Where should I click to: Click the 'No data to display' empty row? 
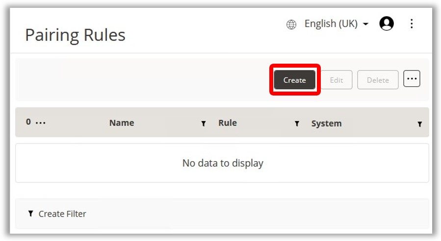(x=222, y=163)
